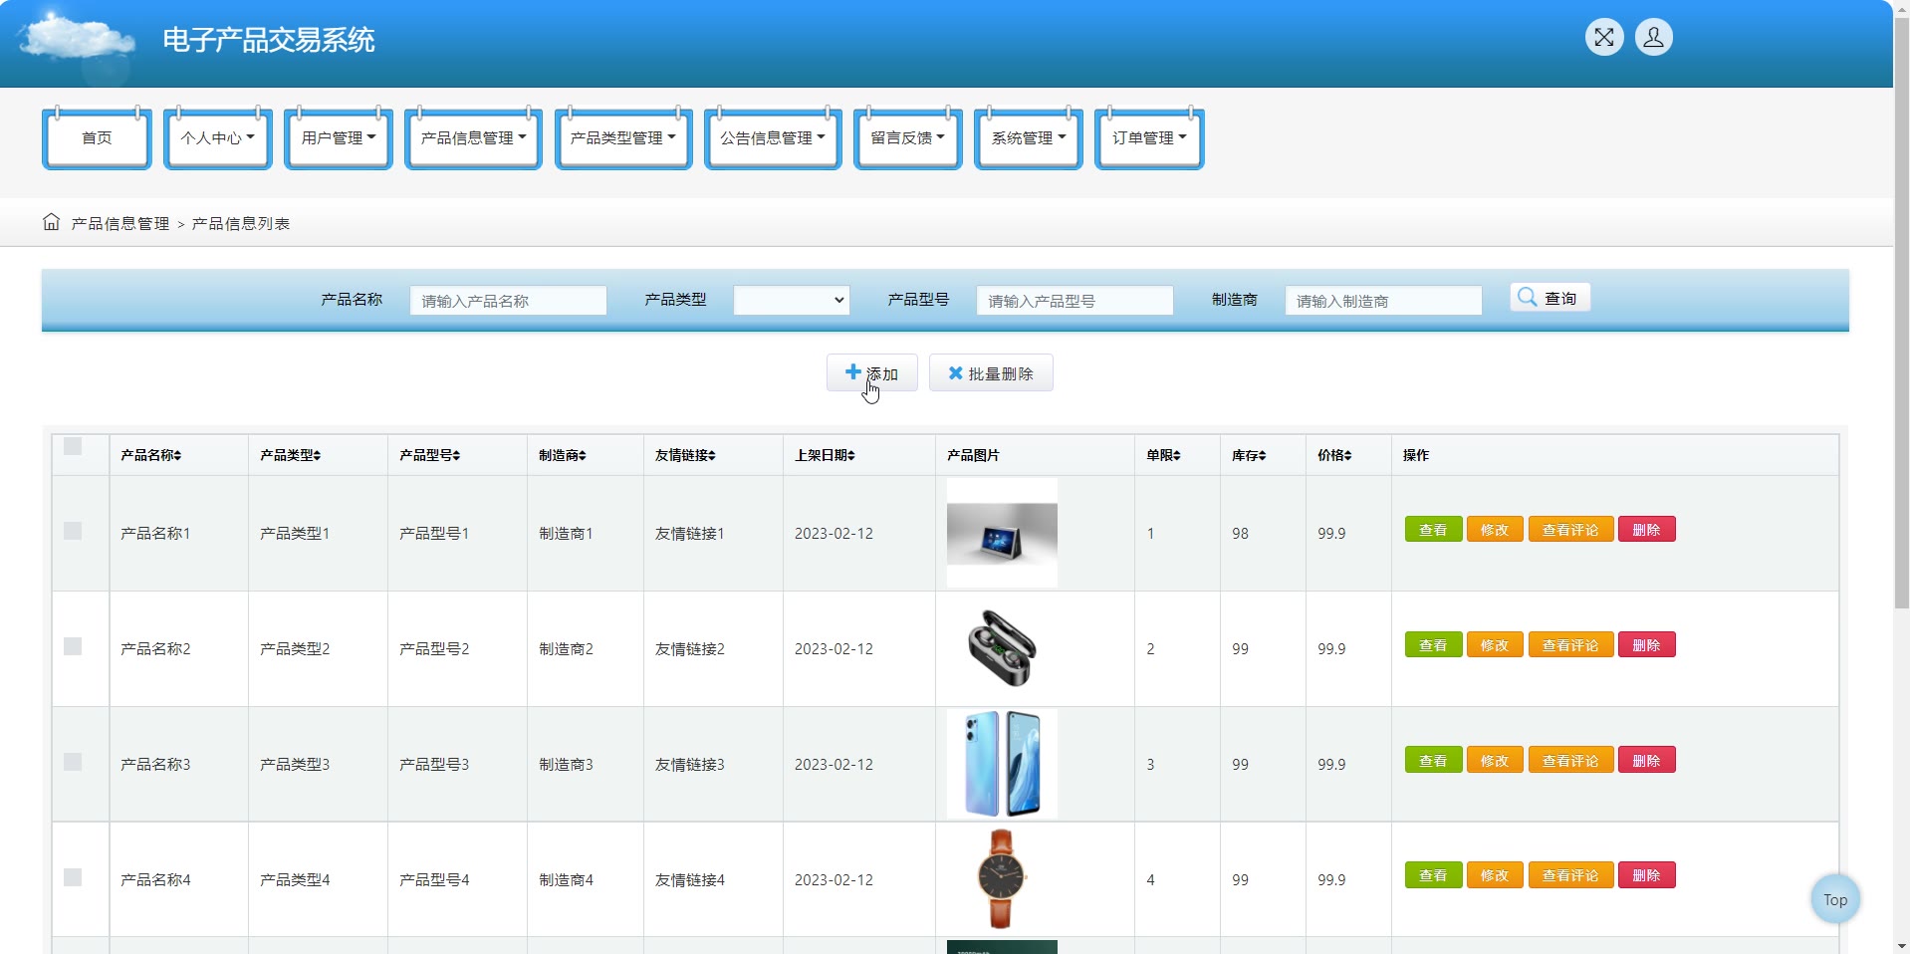Click the plus icon on 添加 button
Image resolution: width=1910 pixels, height=954 pixels.
pos(852,372)
